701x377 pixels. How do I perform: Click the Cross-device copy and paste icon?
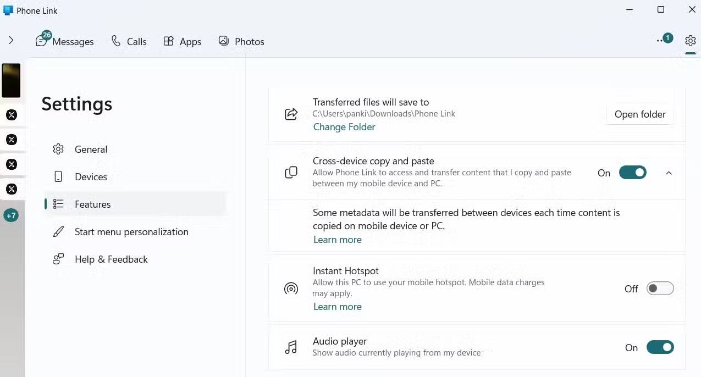click(x=291, y=173)
